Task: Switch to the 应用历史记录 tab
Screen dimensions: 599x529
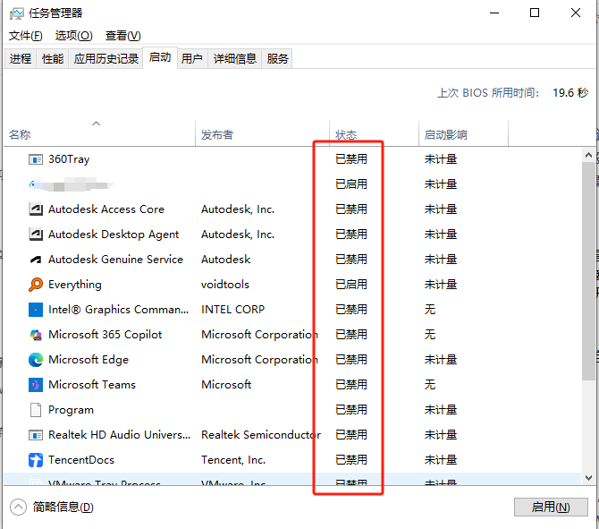Action: click(x=105, y=58)
